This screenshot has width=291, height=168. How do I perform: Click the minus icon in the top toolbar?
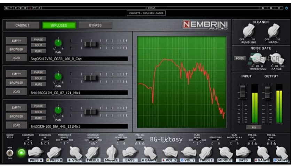coord(11,8)
